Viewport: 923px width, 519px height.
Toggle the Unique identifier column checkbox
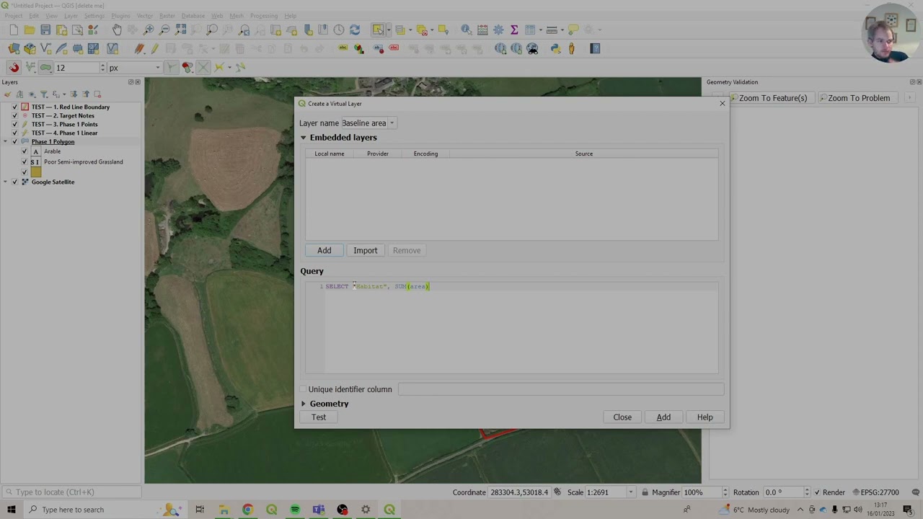[304, 389]
